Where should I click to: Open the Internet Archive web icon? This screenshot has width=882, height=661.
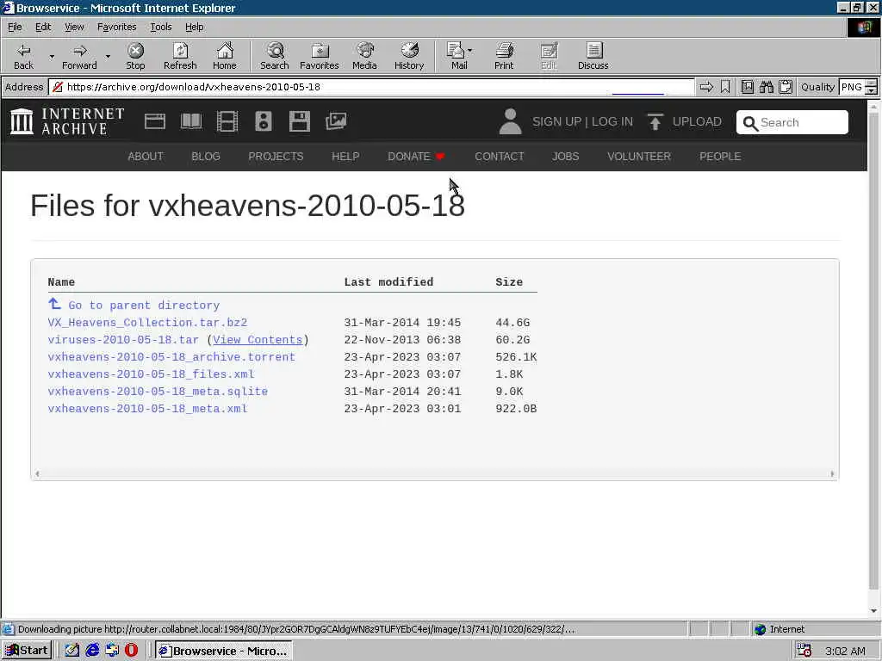tap(155, 121)
